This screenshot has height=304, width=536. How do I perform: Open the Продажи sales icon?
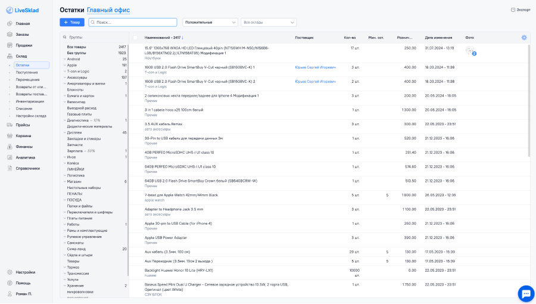click(10, 45)
